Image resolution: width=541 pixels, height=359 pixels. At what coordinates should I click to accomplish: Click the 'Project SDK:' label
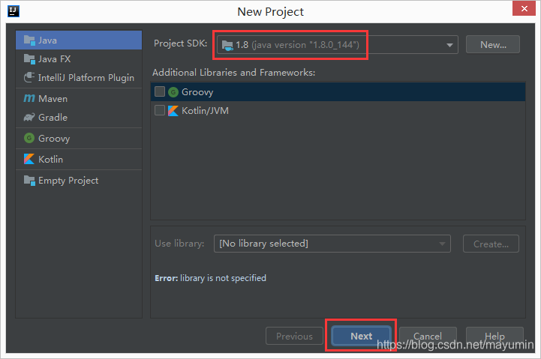[180, 43]
